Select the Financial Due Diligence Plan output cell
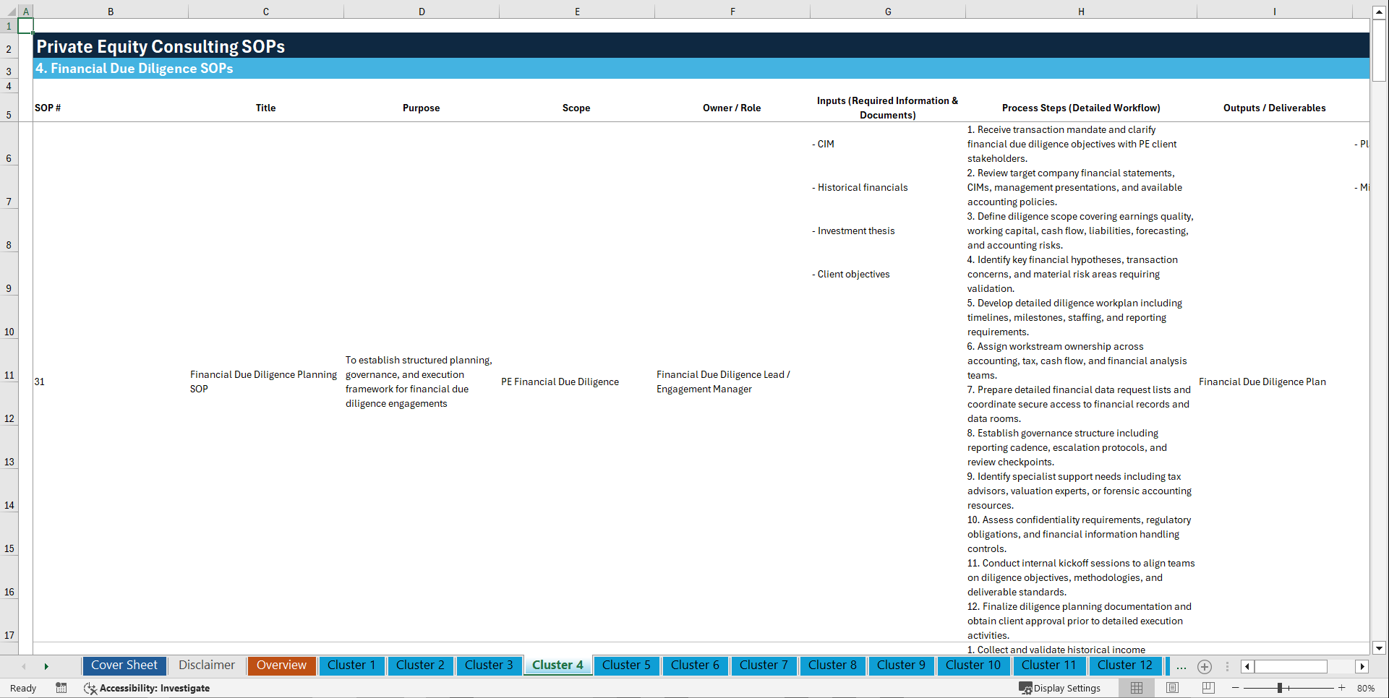Image resolution: width=1389 pixels, height=698 pixels. click(x=1274, y=382)
